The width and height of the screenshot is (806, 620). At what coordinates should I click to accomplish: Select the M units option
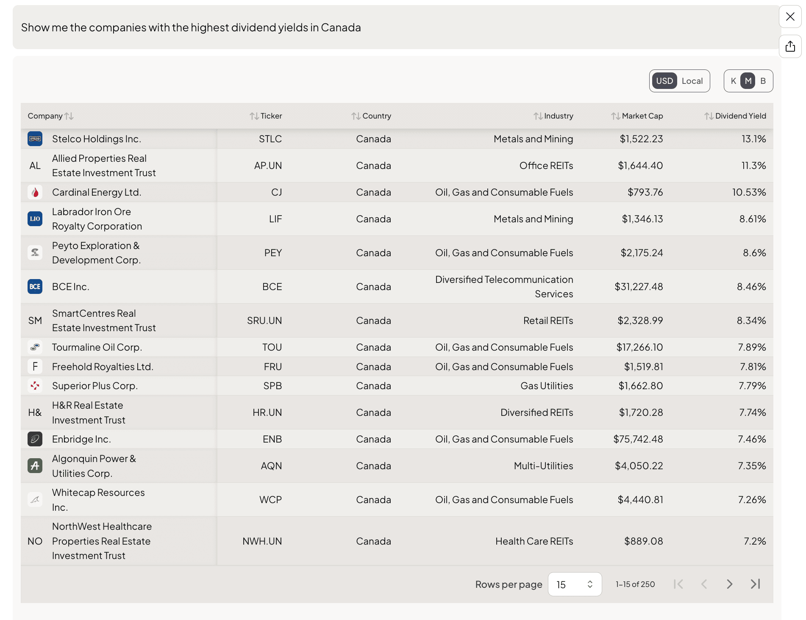[748, 81]
